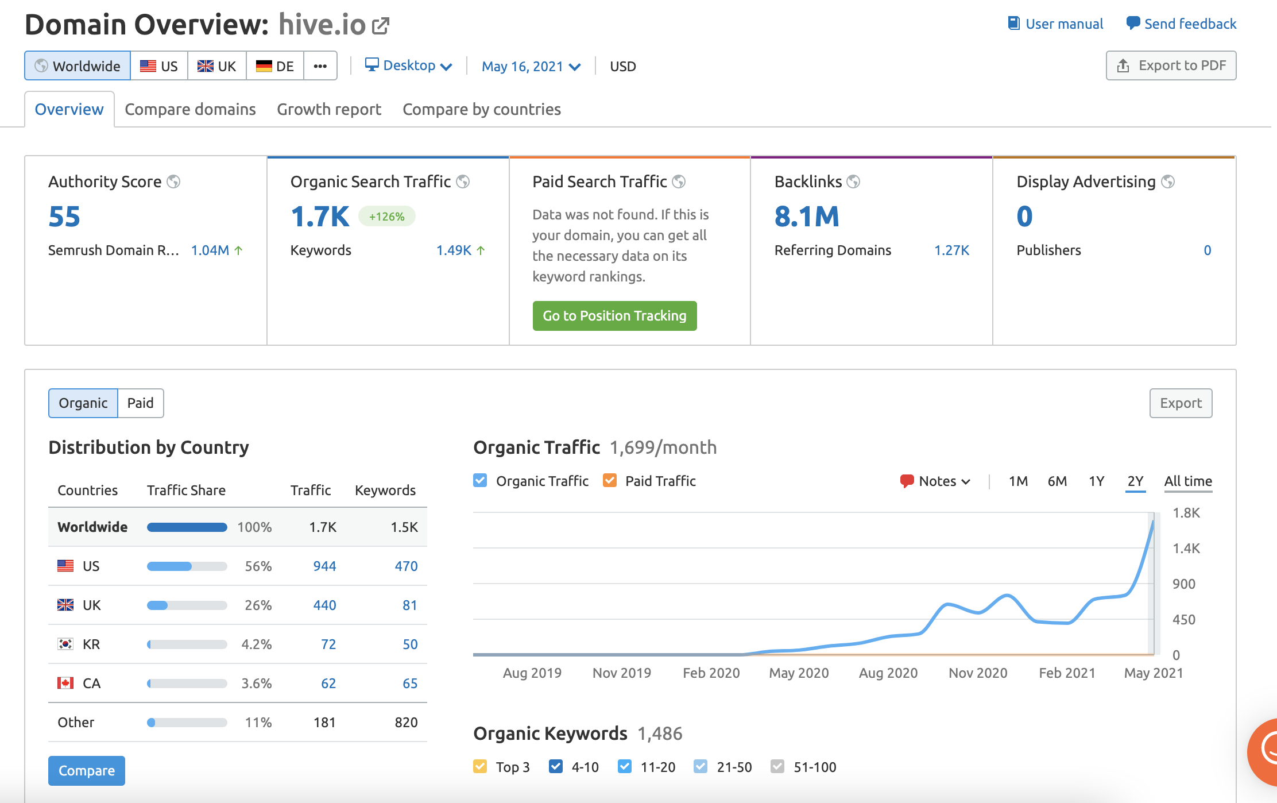Toggle the 51-100 keywords checkbox

click(x=777, y=766)
